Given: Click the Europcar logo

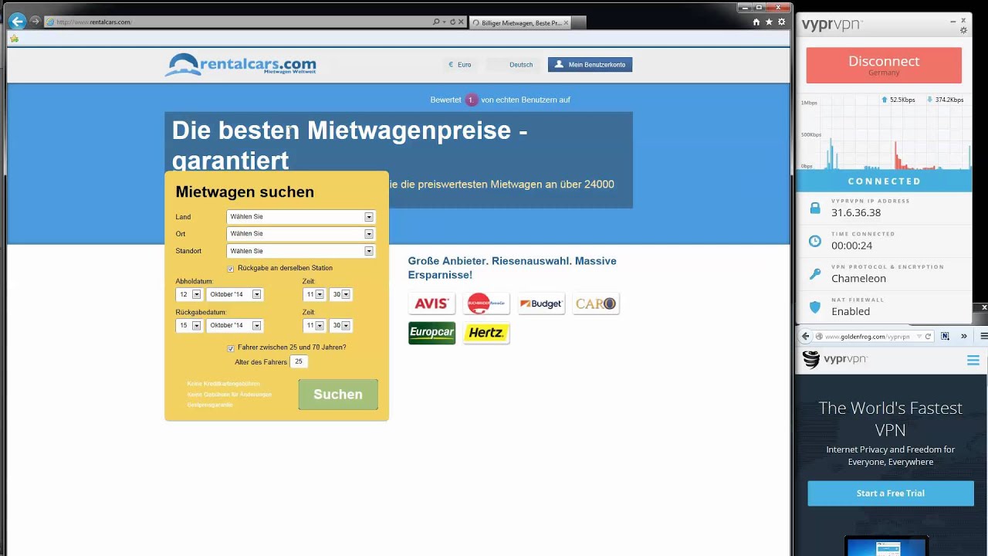Looking at the screenshot, I should 431,333.
